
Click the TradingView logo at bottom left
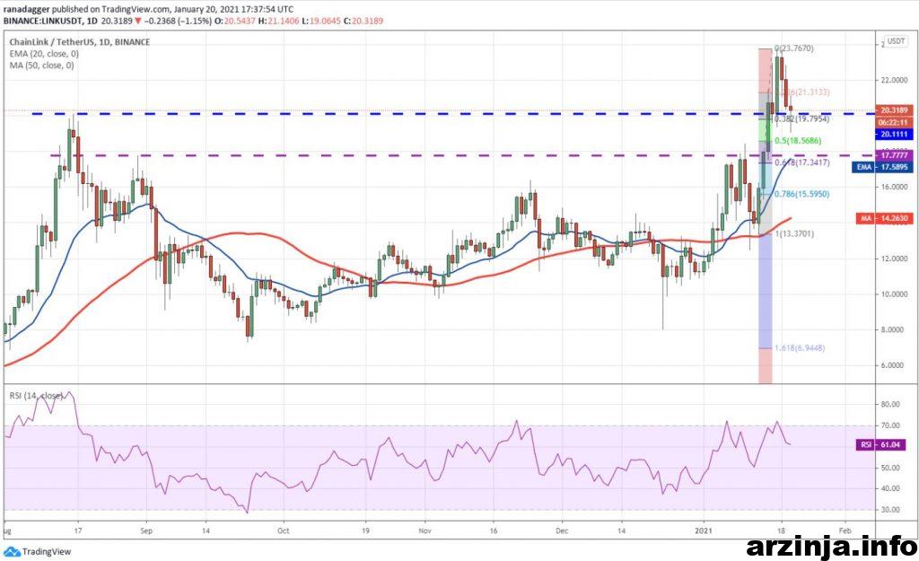point(38,552)
